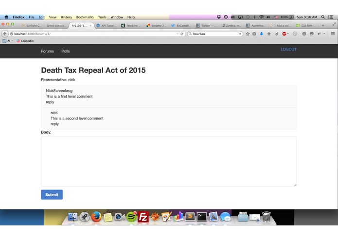338x240 pixels.
Task: Open the Downloads blue arrow icon
Action: click(262, 34)
